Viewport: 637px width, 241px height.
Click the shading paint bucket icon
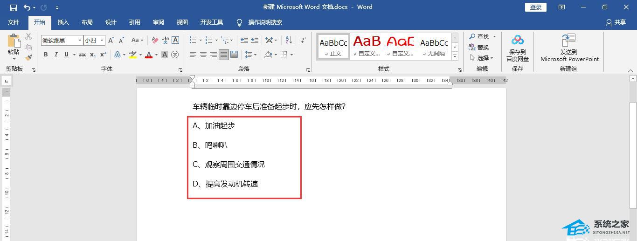click(x=268, y=55)
